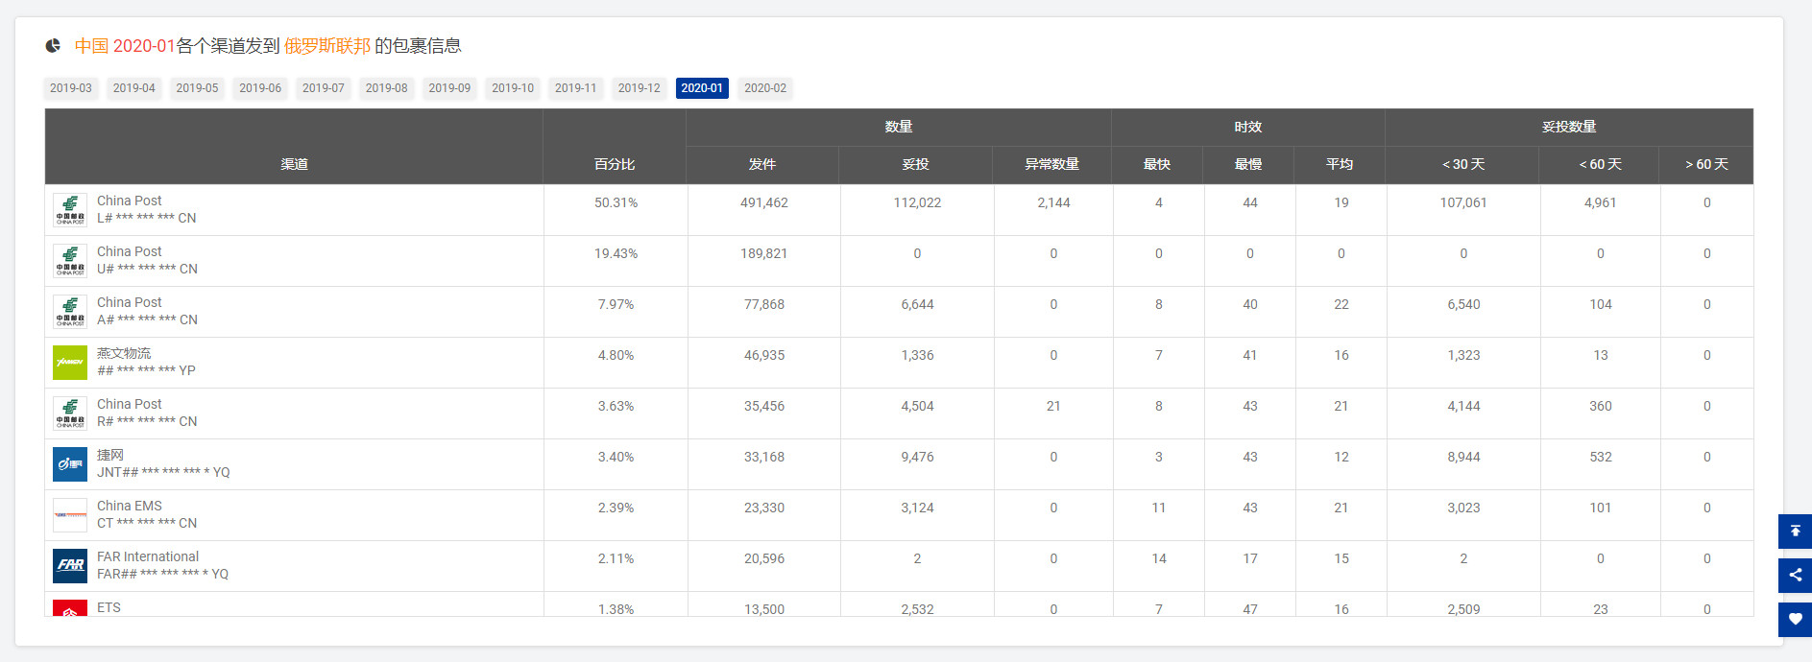This screenshot has width=1812, height=662.
Task: Choose the 2019-08 month tab
Action: pos(386,88)
